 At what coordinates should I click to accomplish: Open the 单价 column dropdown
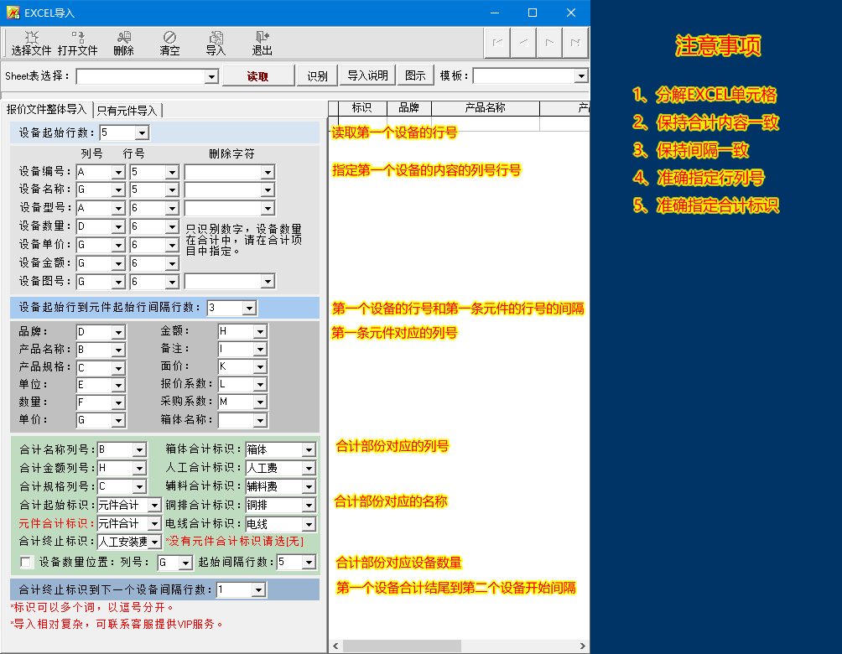[x=119, y=420]
